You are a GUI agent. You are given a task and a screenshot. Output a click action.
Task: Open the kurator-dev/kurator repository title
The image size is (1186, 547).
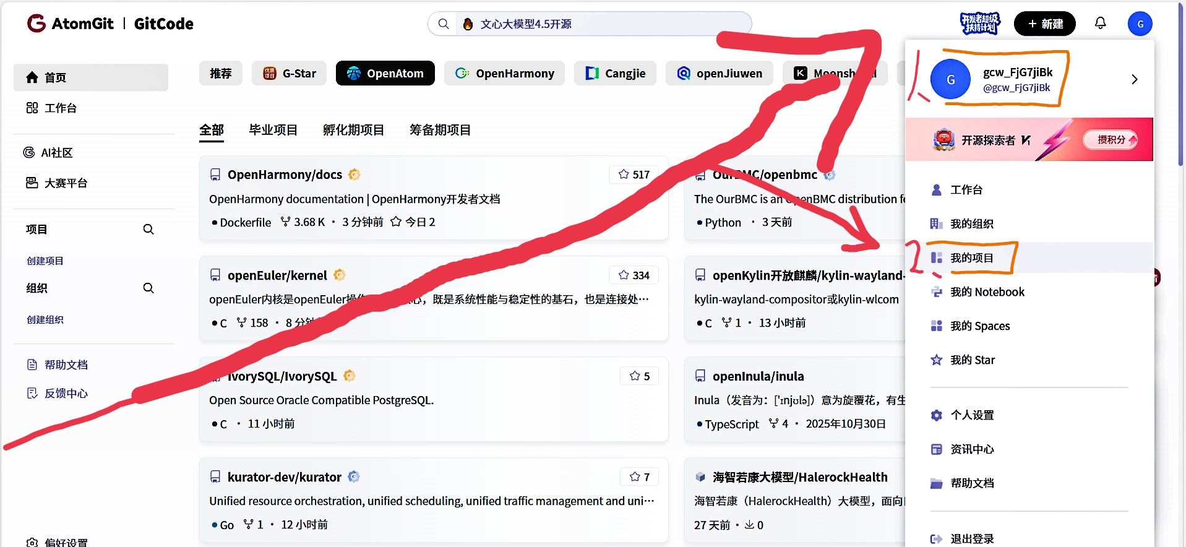[x=285, y=476]
